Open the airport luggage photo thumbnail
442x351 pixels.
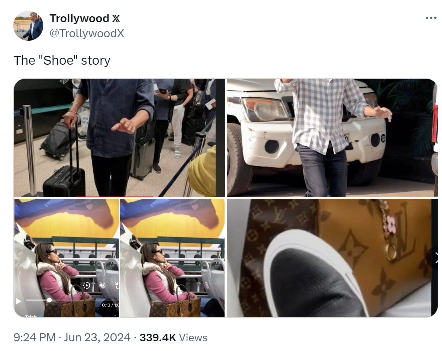(119, 138)
